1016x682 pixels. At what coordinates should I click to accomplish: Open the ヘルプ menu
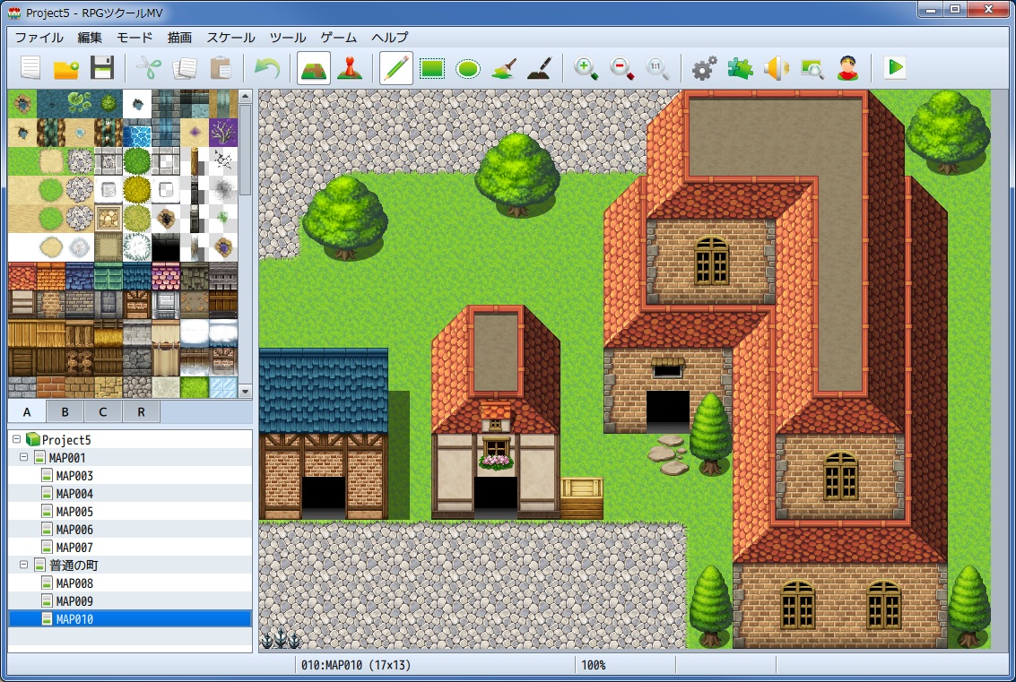[389, 38]
